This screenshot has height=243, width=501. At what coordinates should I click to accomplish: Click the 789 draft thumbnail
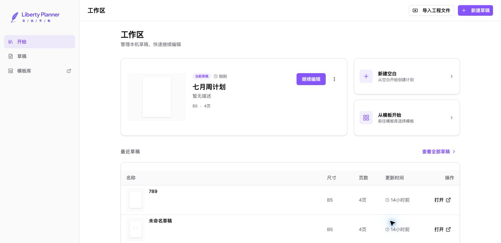(136, 200)
